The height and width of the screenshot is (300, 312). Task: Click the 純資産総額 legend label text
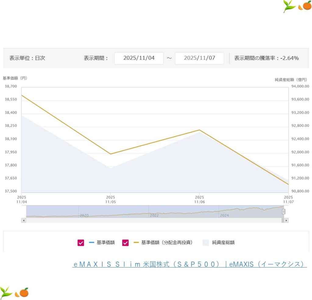(223, 243)
